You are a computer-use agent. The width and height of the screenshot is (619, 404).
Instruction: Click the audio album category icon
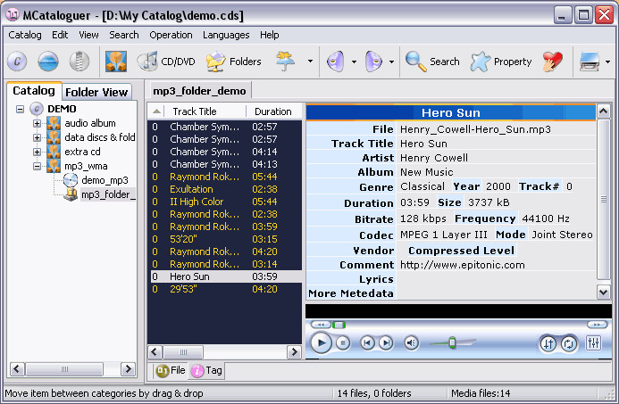[x=54, y=123]
